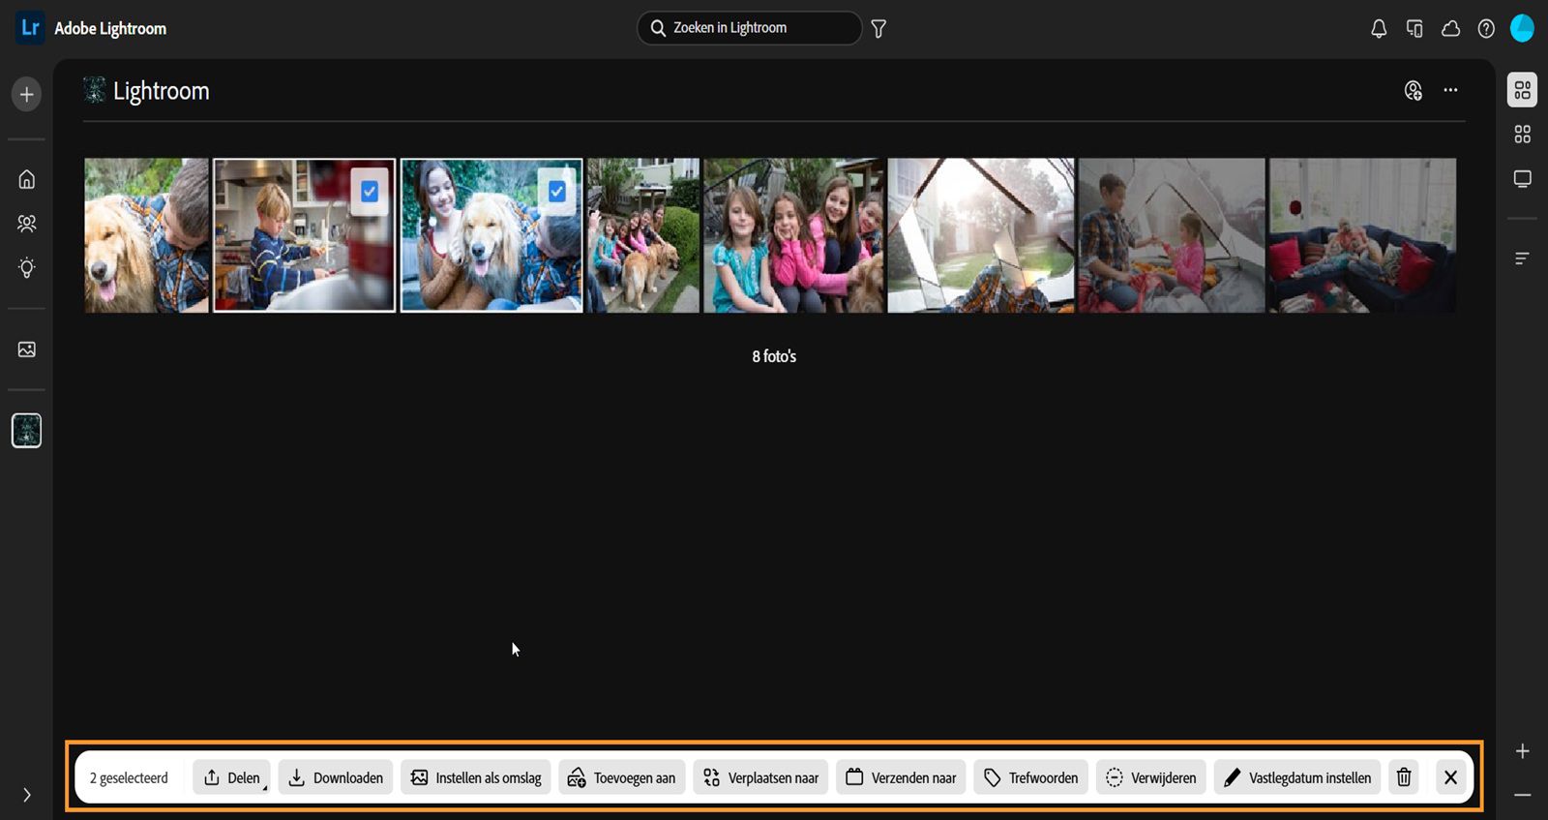
Task: Select the four smiling girls photo
Action: [793, 235]
